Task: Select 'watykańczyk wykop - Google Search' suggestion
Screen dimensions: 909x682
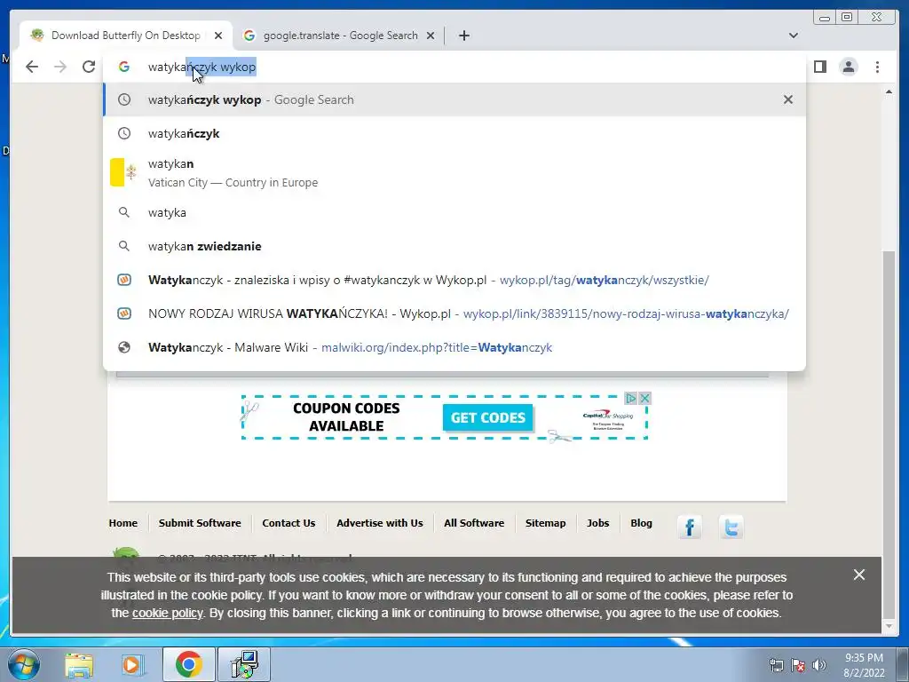Action: (454, 99)
